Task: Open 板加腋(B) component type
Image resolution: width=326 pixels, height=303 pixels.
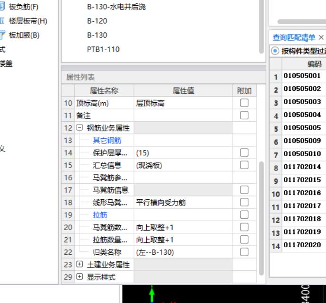Action: point(24,35)
